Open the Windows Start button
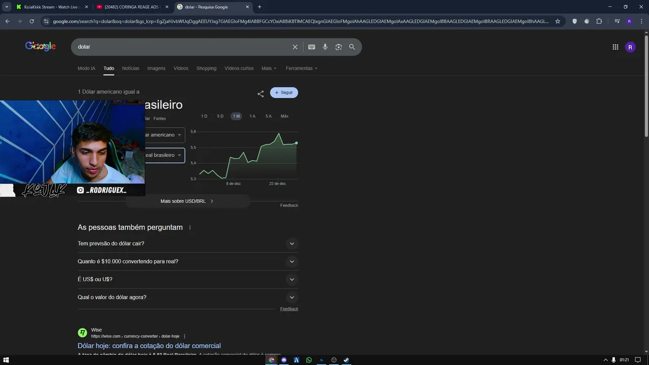Screen dimensions: 649x365 pos(6,360)
